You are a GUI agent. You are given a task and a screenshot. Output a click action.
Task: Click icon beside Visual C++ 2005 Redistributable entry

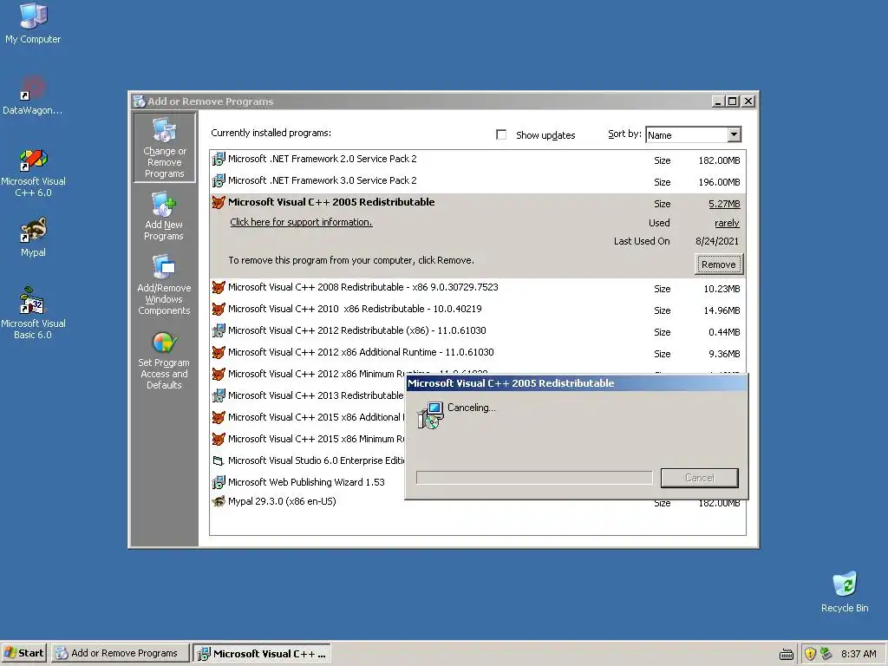[219, 202]
